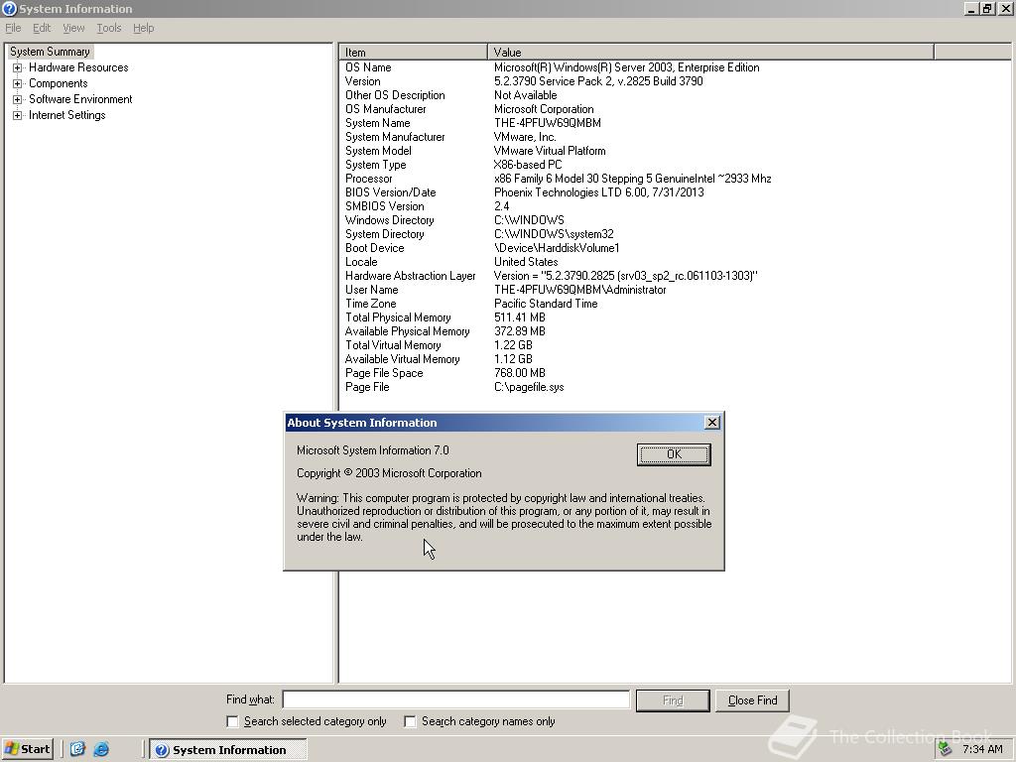Select System Summary in the tree

(50, 52)
